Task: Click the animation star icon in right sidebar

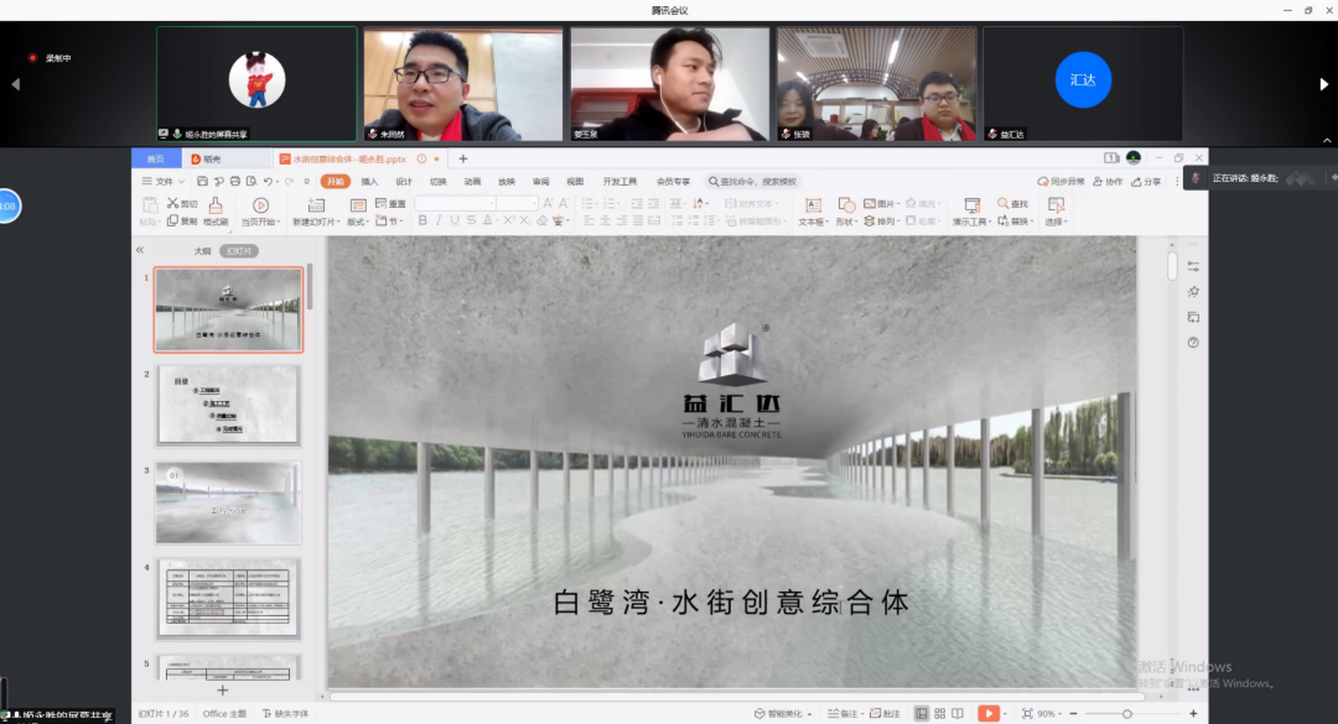Action: pos(1193,291)
